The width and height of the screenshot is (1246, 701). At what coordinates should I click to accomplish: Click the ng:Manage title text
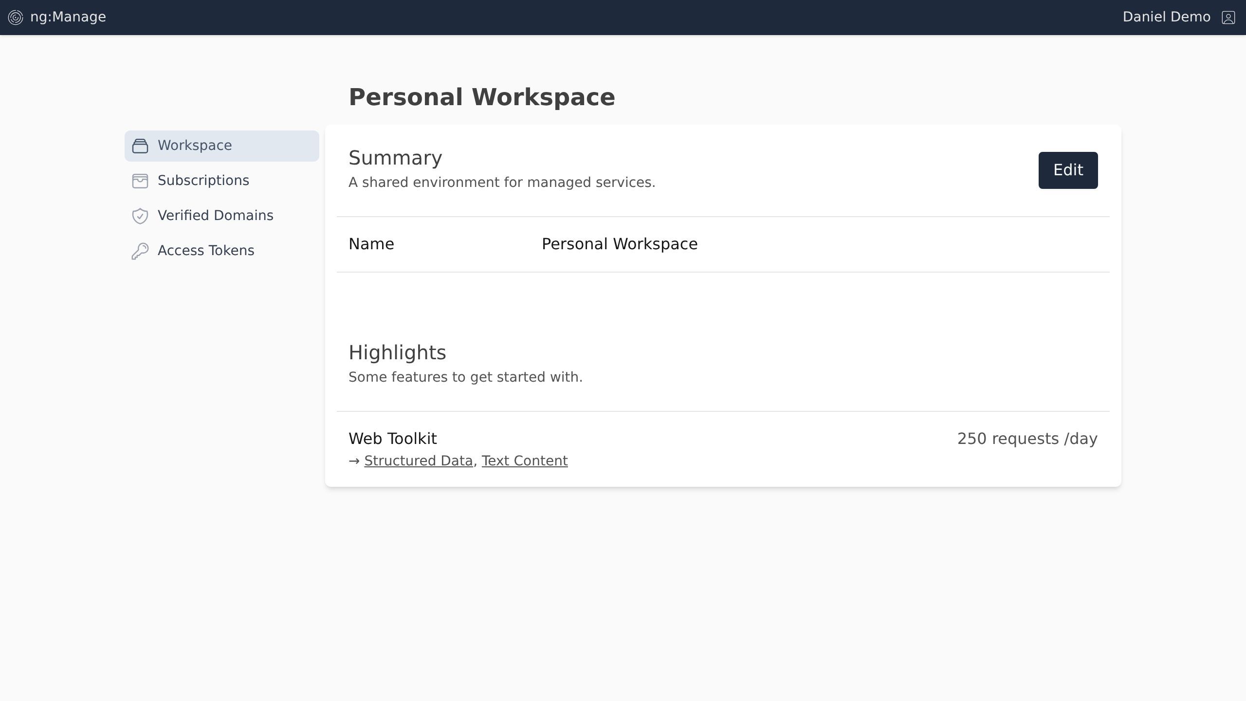[x=68, y=17]
